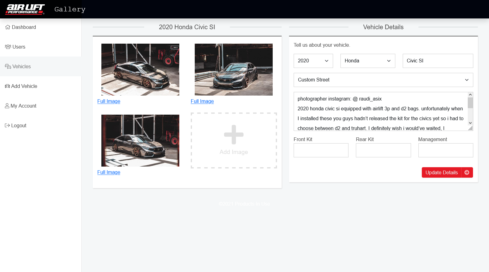Select the front-view Civic photo thumbnail
The width and height of the screenshot is (489, 272).
point(234,69)
